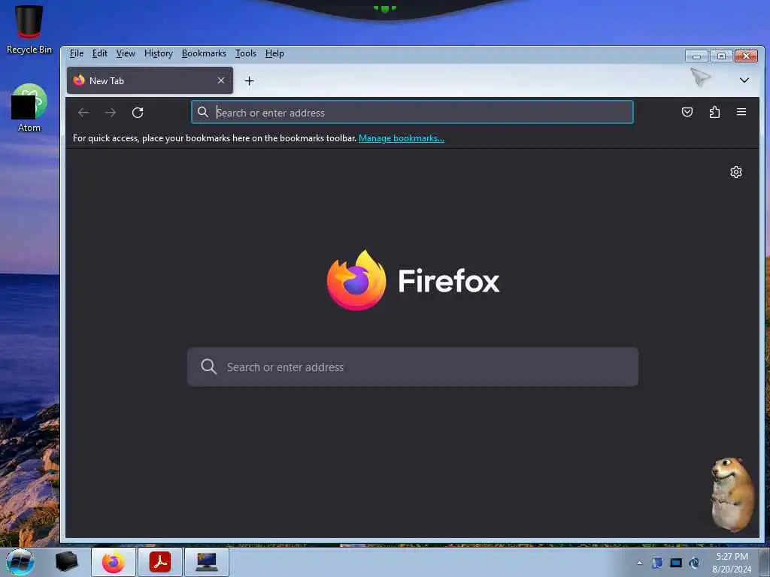Image resolution: width=770 pixels, height=577 pixels.
Task: Open the Atom desktop icon
Action: [x=29, y=108]
